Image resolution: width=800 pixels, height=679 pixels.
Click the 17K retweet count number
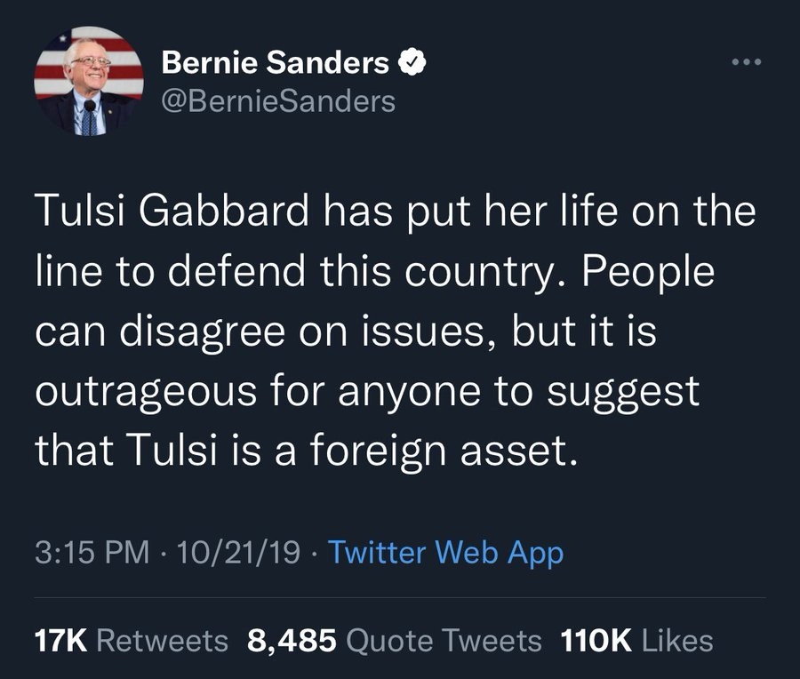coord(60,640)
